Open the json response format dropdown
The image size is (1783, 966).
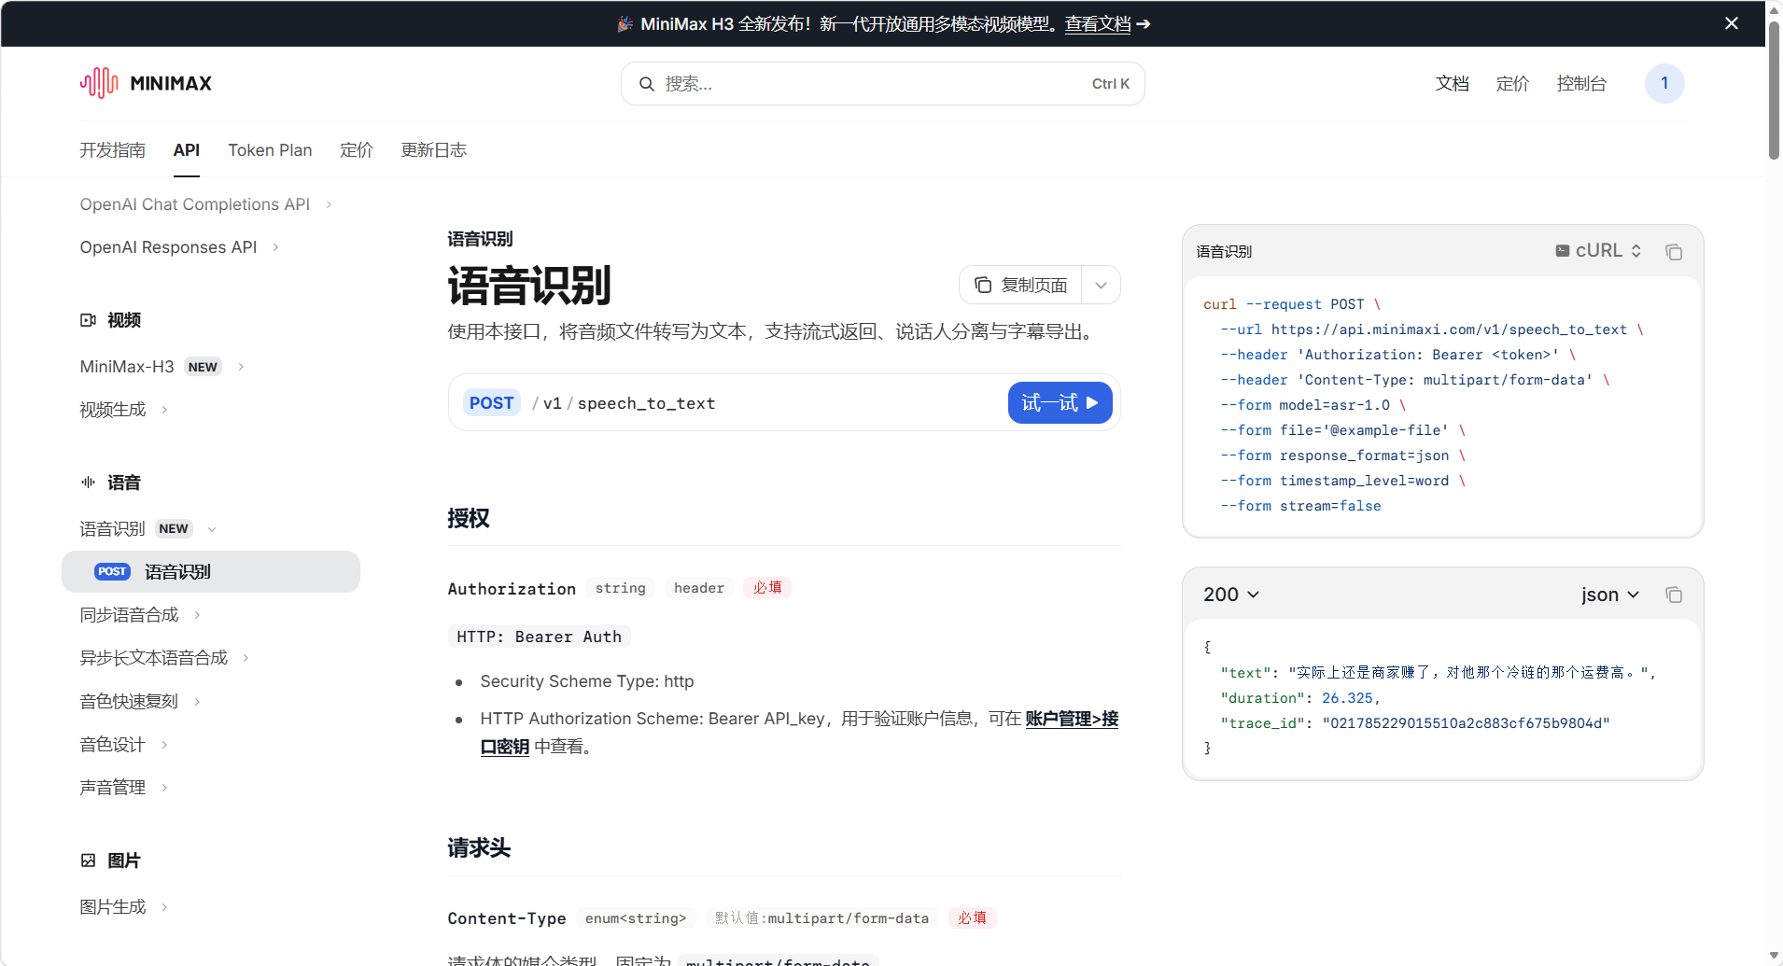tap(1610, 595)
